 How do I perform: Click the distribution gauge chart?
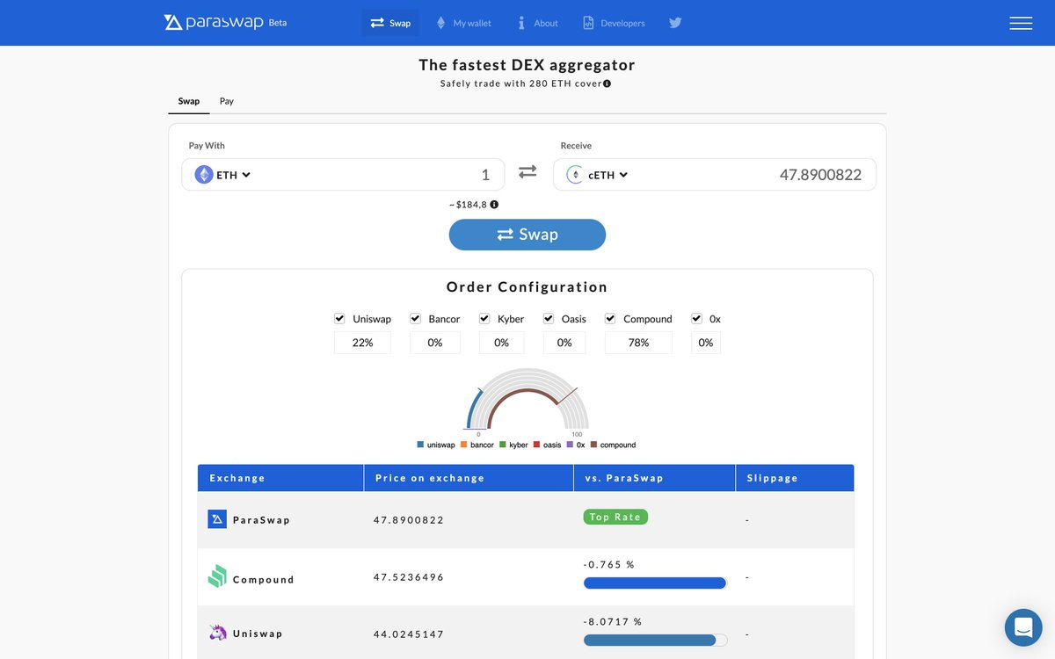click(x=527, y=399)
